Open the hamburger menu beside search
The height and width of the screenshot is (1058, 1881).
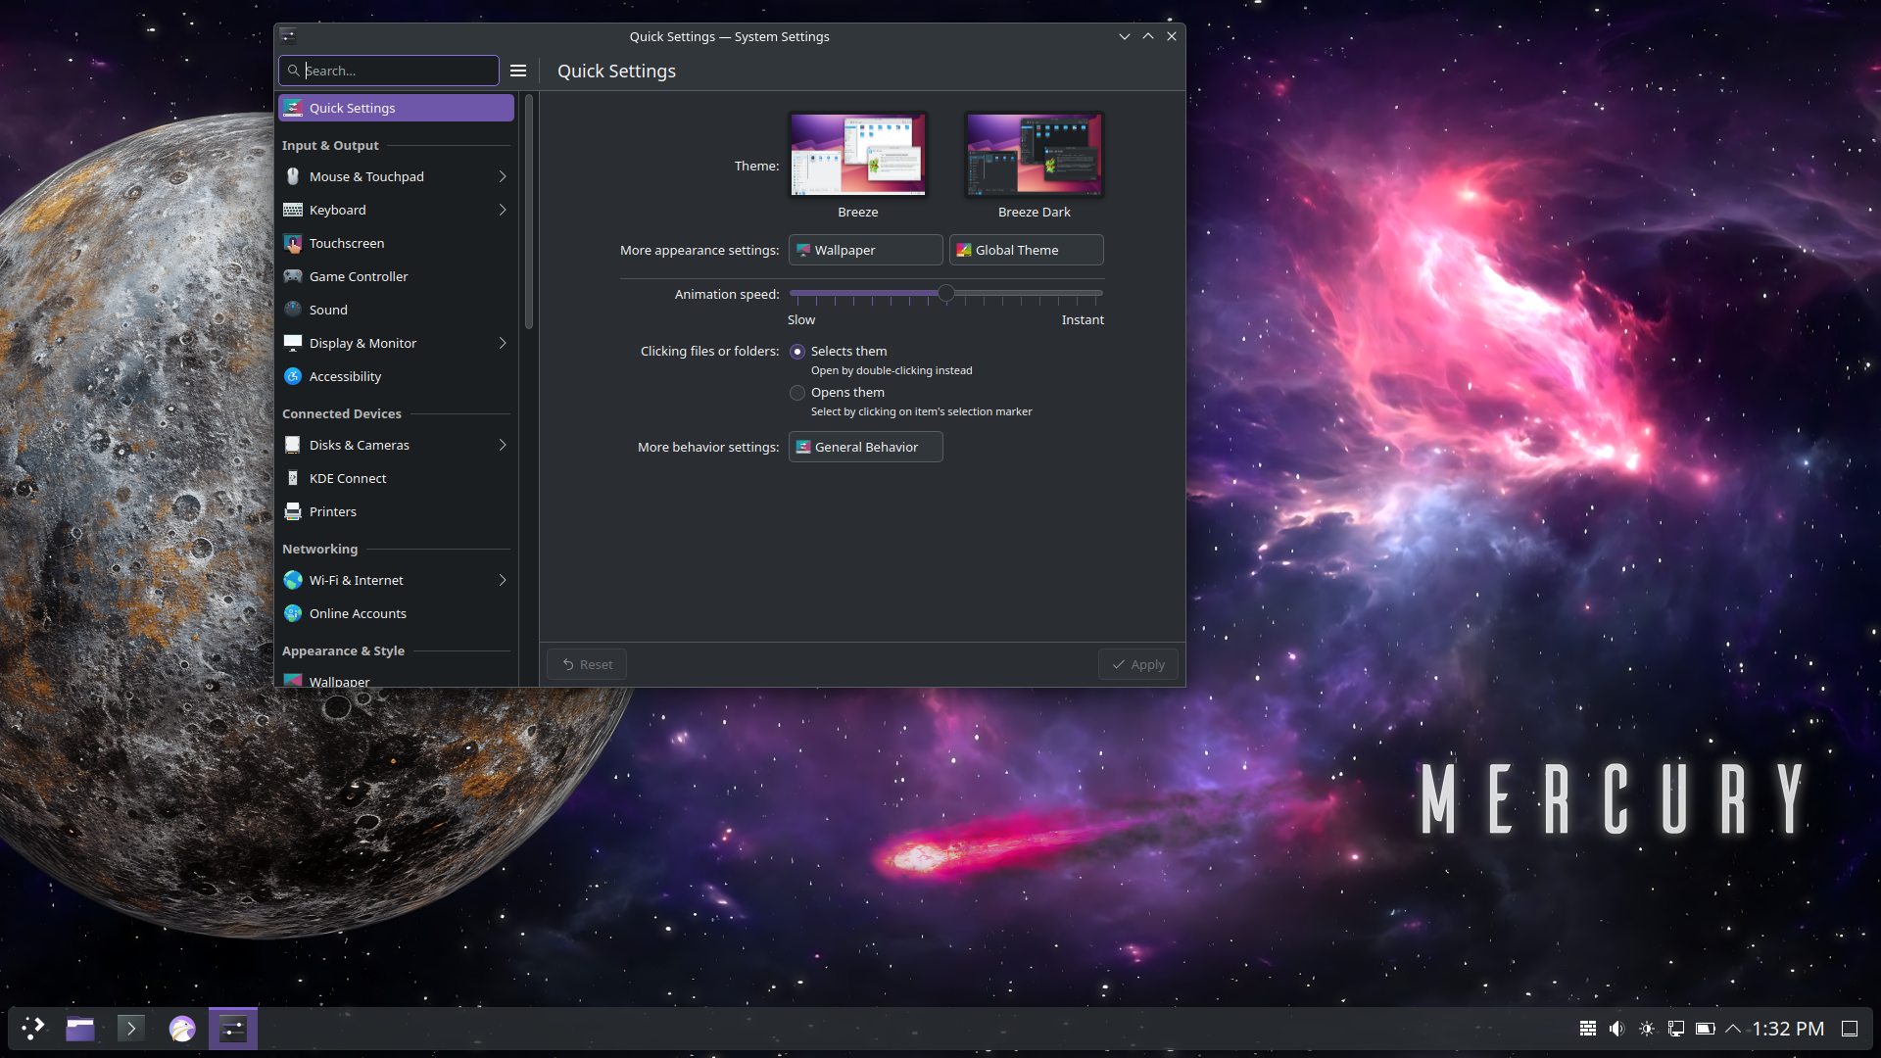click(518, 71)
